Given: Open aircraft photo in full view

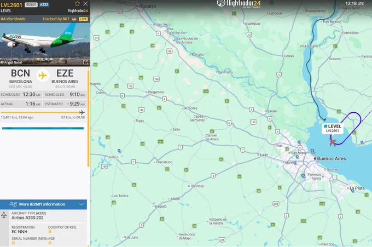Looking at the screenshot, I should 85,62.
